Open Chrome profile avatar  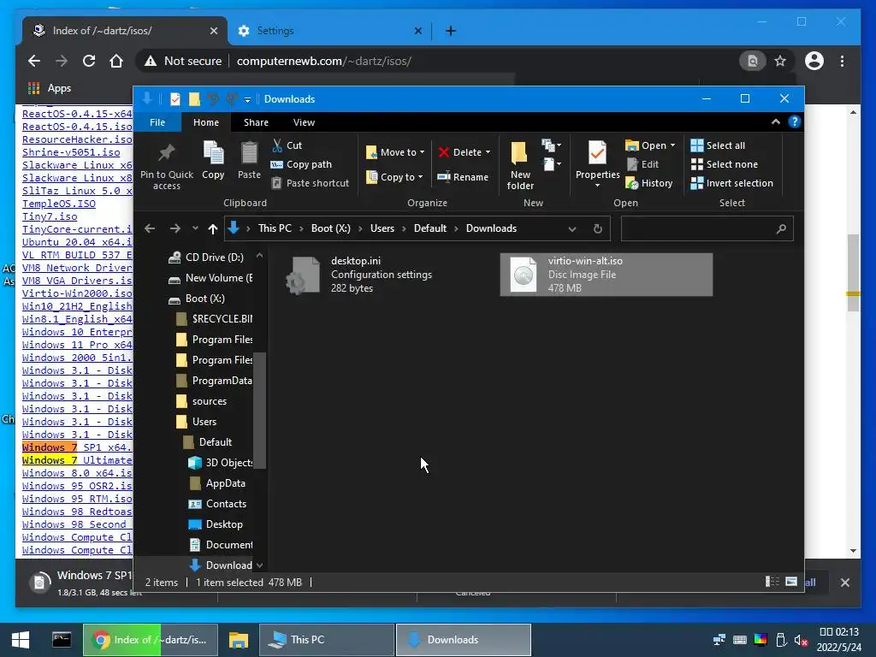click(x=814, y=61)
